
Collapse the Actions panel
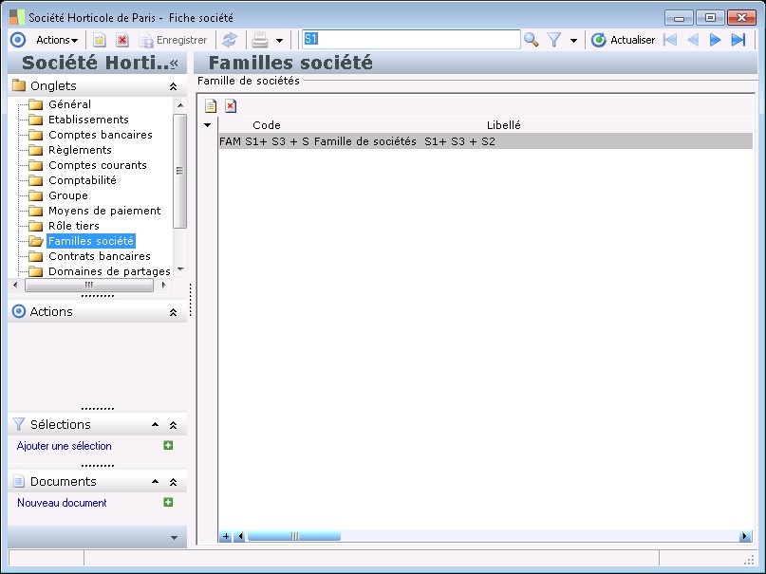click(x=173, y=312)
